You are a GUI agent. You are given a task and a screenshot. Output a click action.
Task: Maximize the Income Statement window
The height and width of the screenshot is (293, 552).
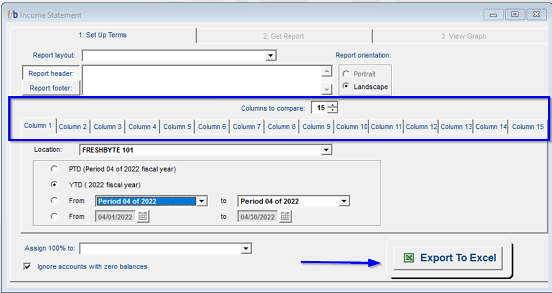pos(515,15)
